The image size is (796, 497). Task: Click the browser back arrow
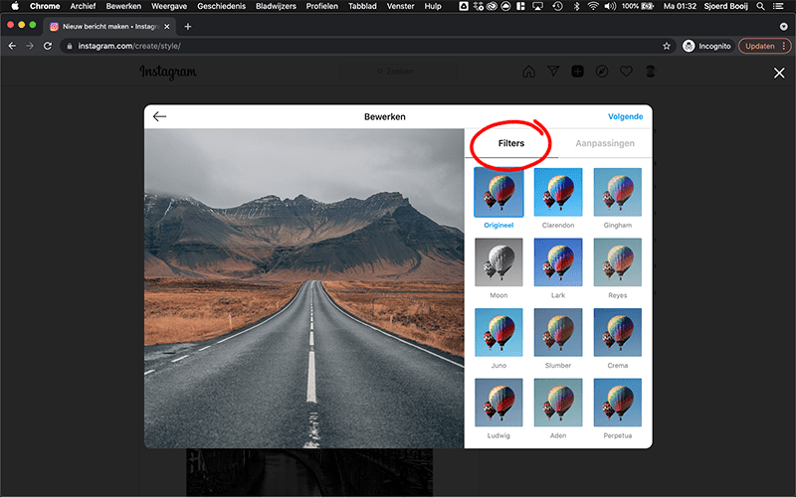(12, 46)
